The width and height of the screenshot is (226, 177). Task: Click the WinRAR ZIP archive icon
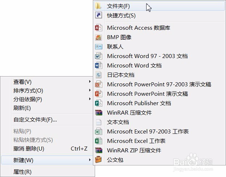(x=99, y=150)
